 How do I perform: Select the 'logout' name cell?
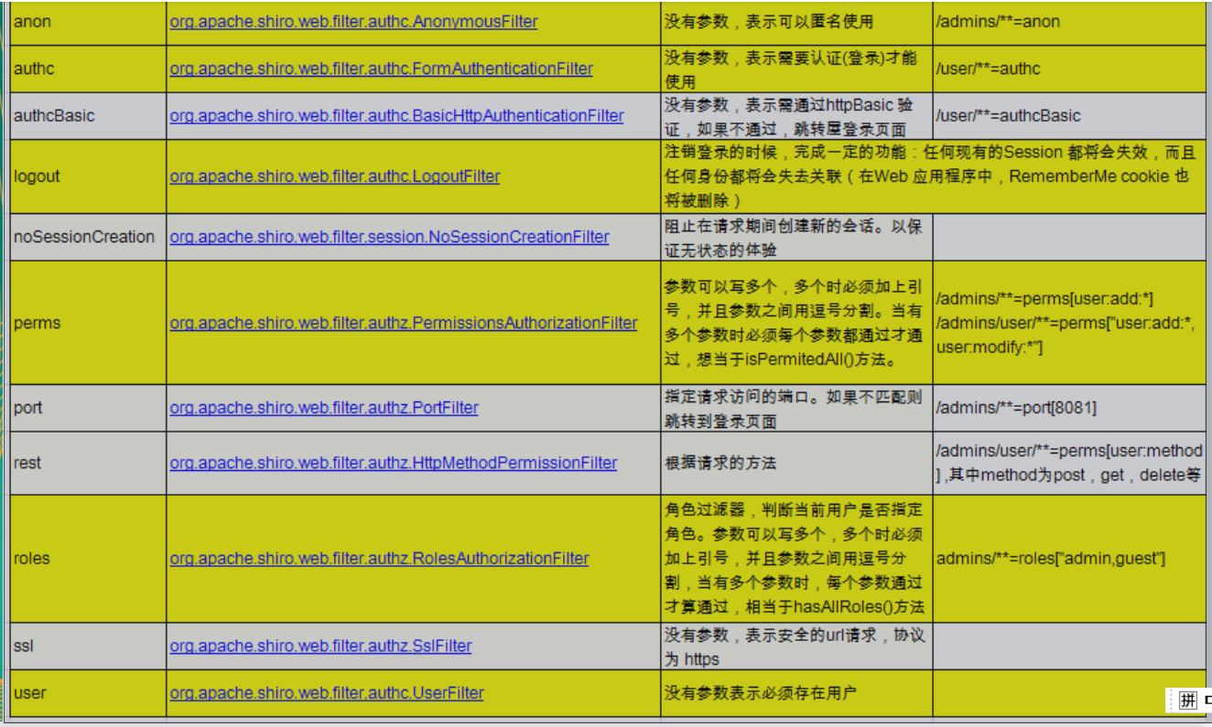88,176
